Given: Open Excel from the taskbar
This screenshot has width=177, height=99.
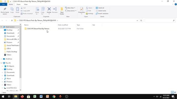Looking at the screenshot, I should [x=35, y=97].
